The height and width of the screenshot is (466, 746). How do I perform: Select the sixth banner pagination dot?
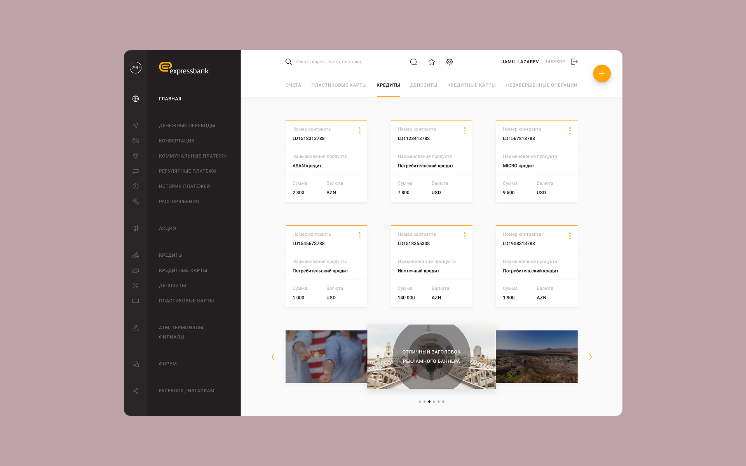click(443, 402)
